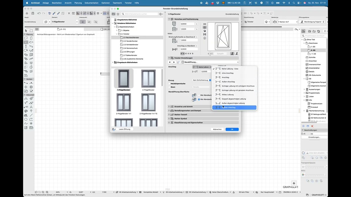Screen dimensions: 351x197
Task: Enable the Heizkörpernische checkbox
Action: [x=169, y=83]
